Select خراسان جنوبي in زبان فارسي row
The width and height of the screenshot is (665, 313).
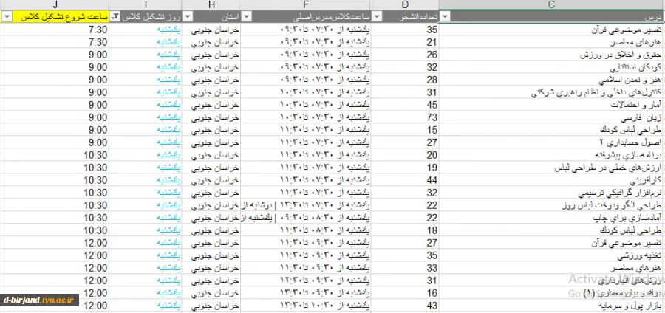[211, 117]
